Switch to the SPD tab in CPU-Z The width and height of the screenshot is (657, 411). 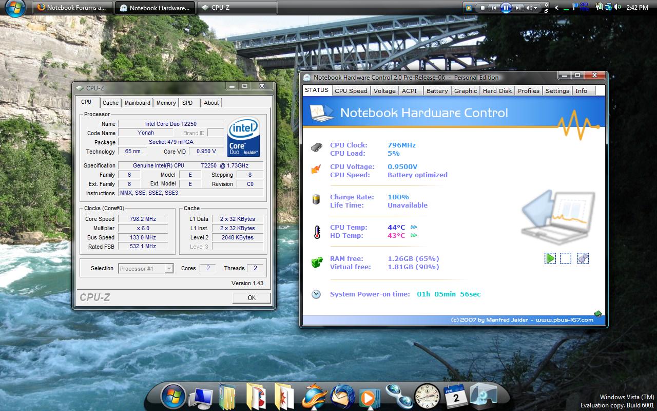point(187,103)
